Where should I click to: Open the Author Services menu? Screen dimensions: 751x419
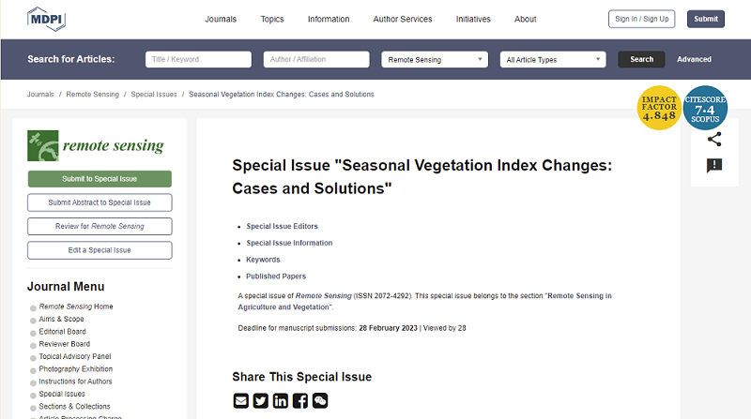403,19
